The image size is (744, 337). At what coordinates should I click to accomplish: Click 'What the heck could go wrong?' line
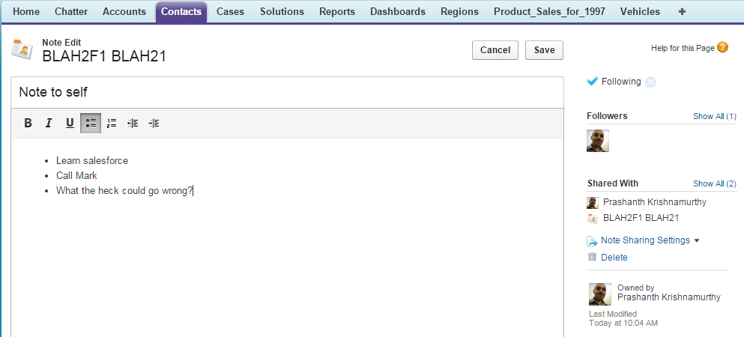(x=124, y=190)
